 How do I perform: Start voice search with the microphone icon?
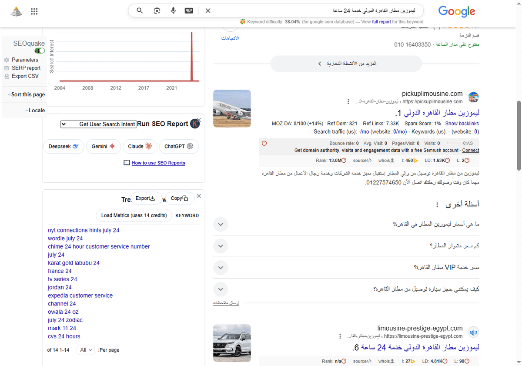[x=173, y=10]
